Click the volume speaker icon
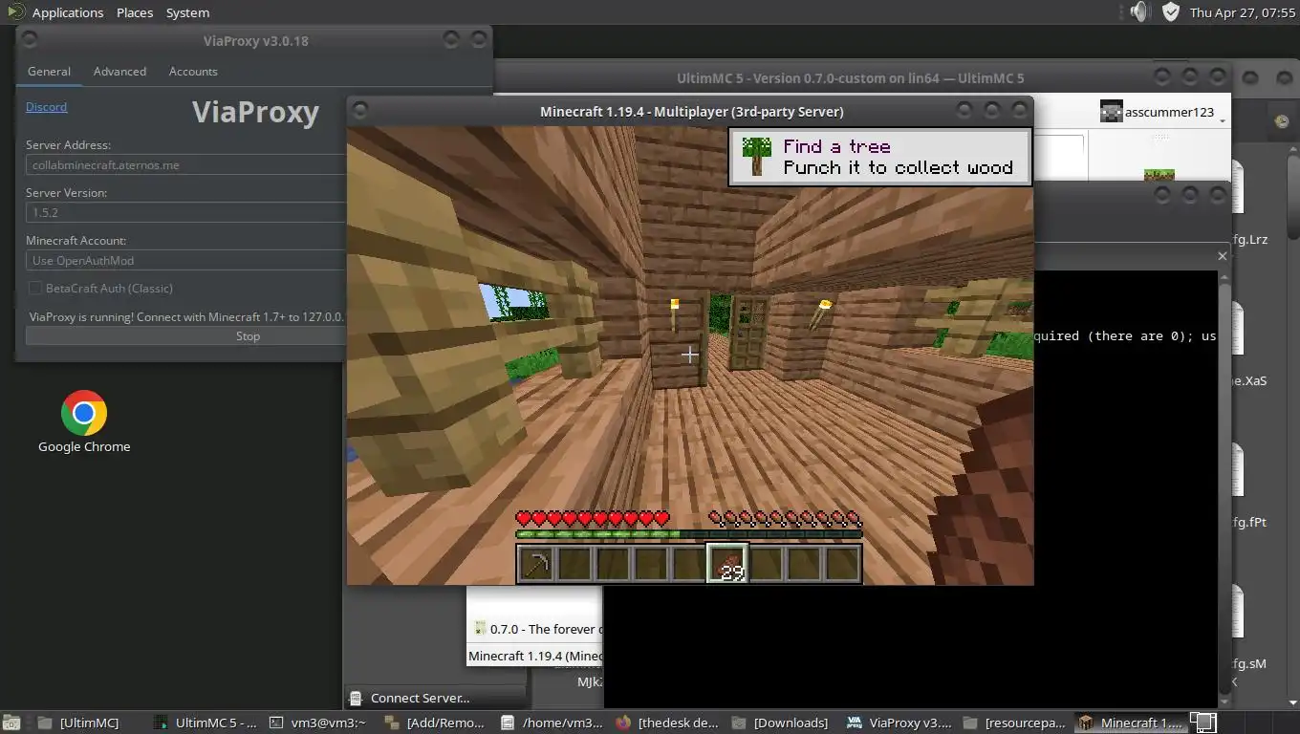 pyautogui.click(x=1137, y=11)
